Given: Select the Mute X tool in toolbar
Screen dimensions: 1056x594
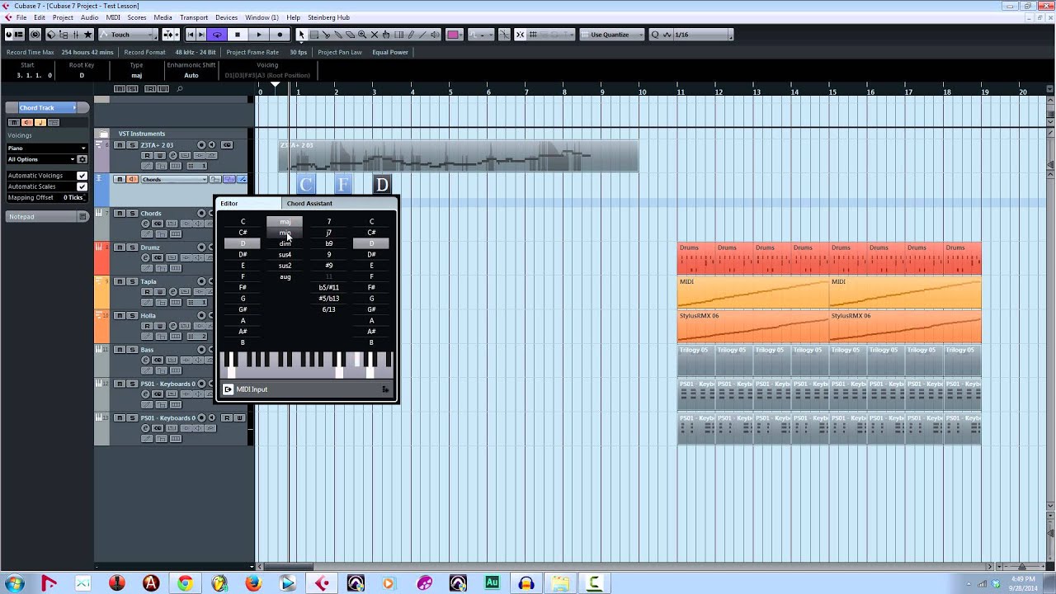Looking at the screenshot, I should click(375, 35).
